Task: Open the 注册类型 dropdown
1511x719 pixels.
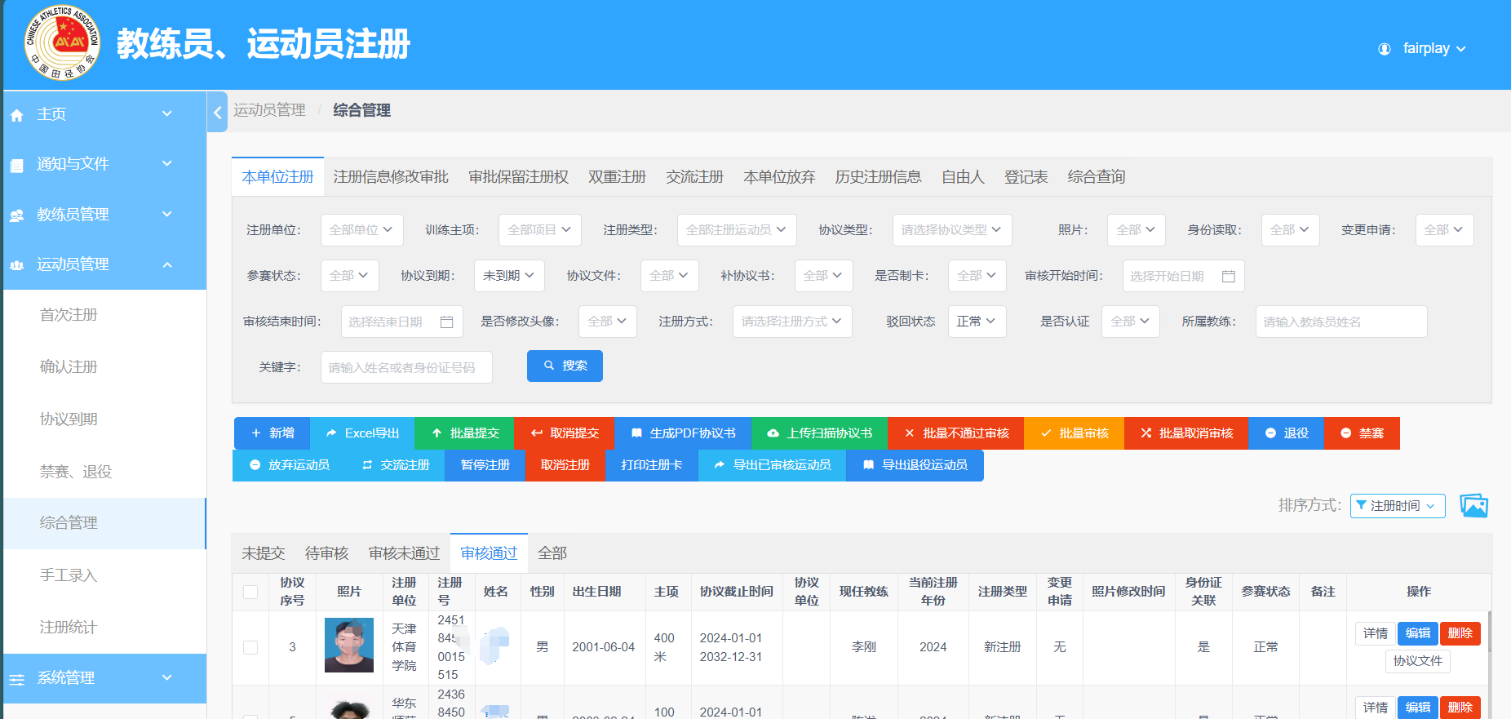Action: pyautogui.click(x=736, y=230)
